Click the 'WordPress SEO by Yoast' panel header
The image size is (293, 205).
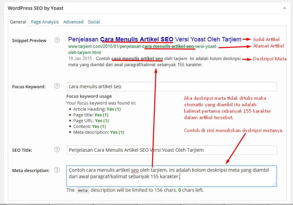pos(35,8)
